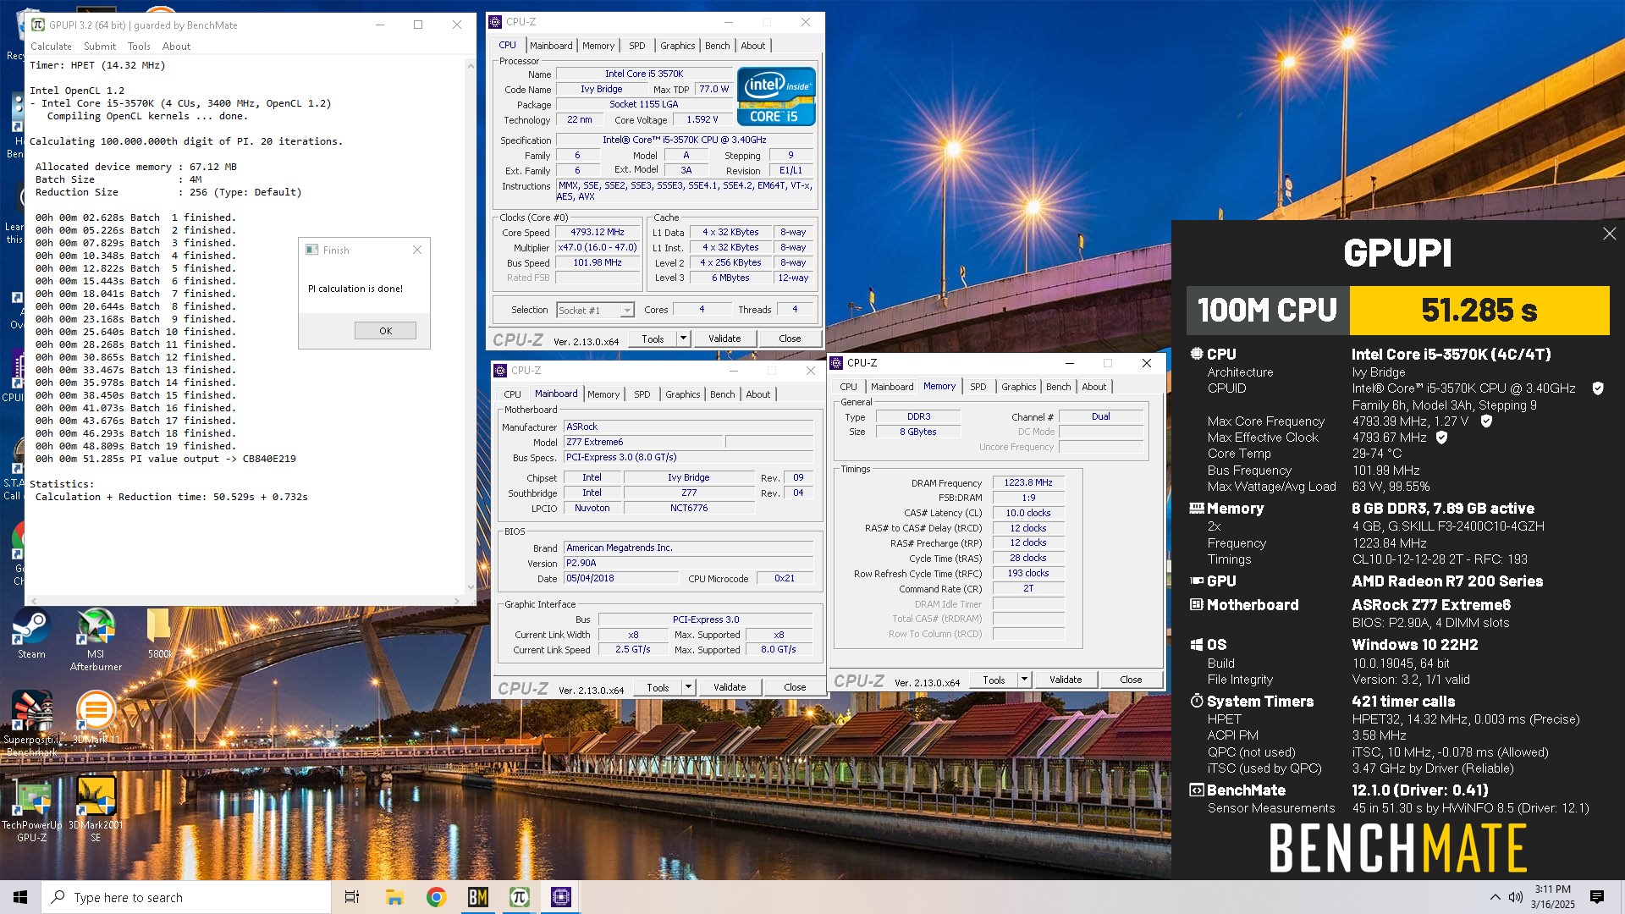Image resolution: width=1625 pixels, height=914 pixels.
Task: Click CPUID verified shield icon in BenchMate
Action: (1598, 388)
